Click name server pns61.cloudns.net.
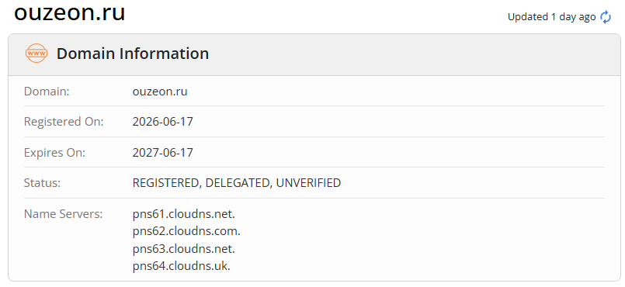The image size is (625, 287). point(184,214)
